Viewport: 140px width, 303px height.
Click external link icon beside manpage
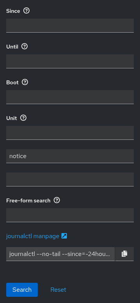pyautogui.click(x=64, y=236)
